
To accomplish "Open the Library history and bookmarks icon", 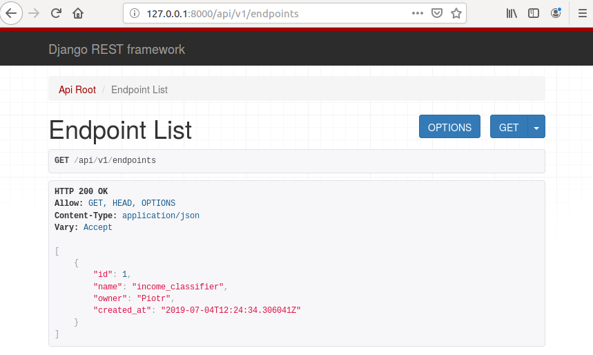I will click(x=512, y=13).
